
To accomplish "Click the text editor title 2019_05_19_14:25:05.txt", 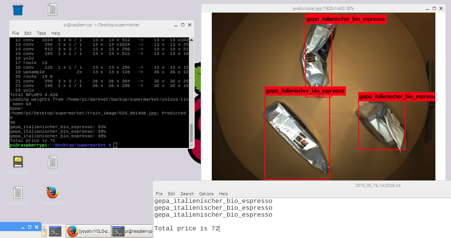I will point(378,186).
